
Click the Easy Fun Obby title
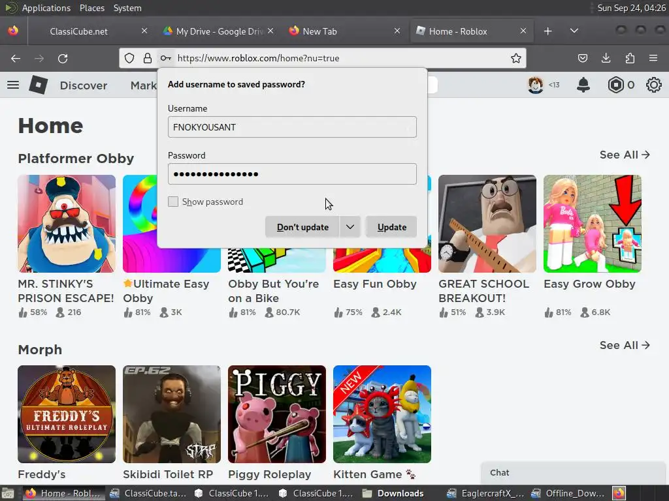point(375,284)
